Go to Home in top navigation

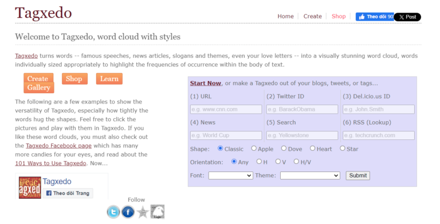point(285,17)
